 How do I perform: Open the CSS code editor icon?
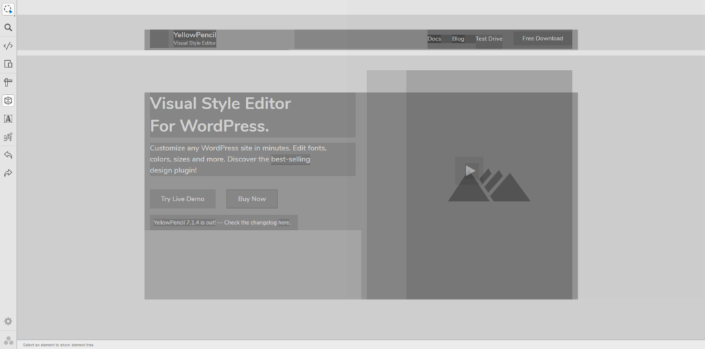8,46
